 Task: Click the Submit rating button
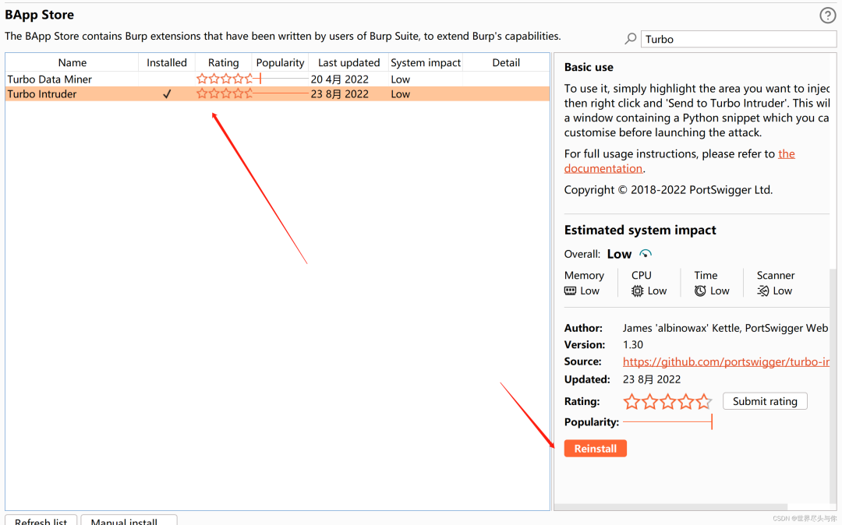coord(765,401)
